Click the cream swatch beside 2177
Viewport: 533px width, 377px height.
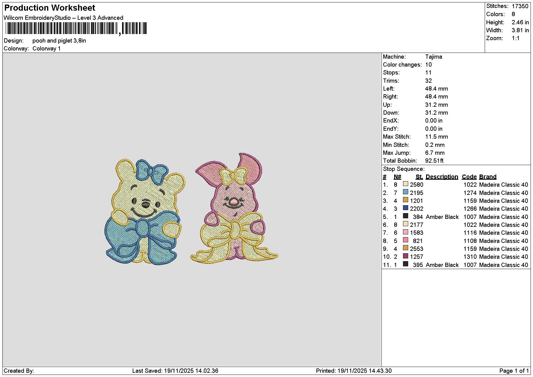[405, 224]
